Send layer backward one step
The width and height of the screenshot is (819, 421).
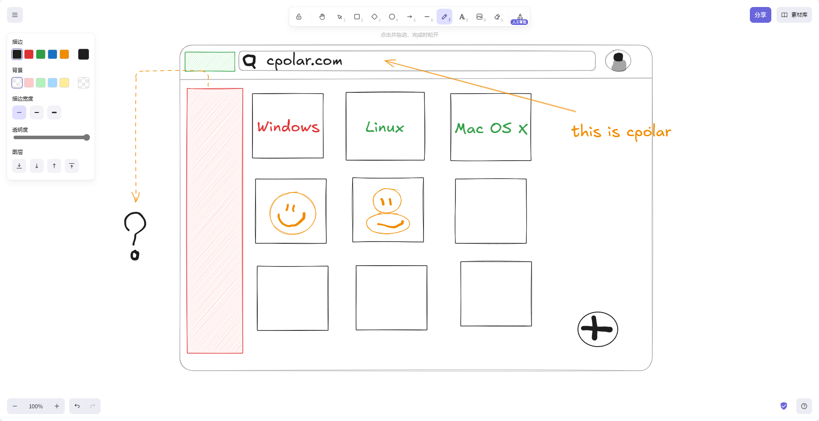(37, 166)
